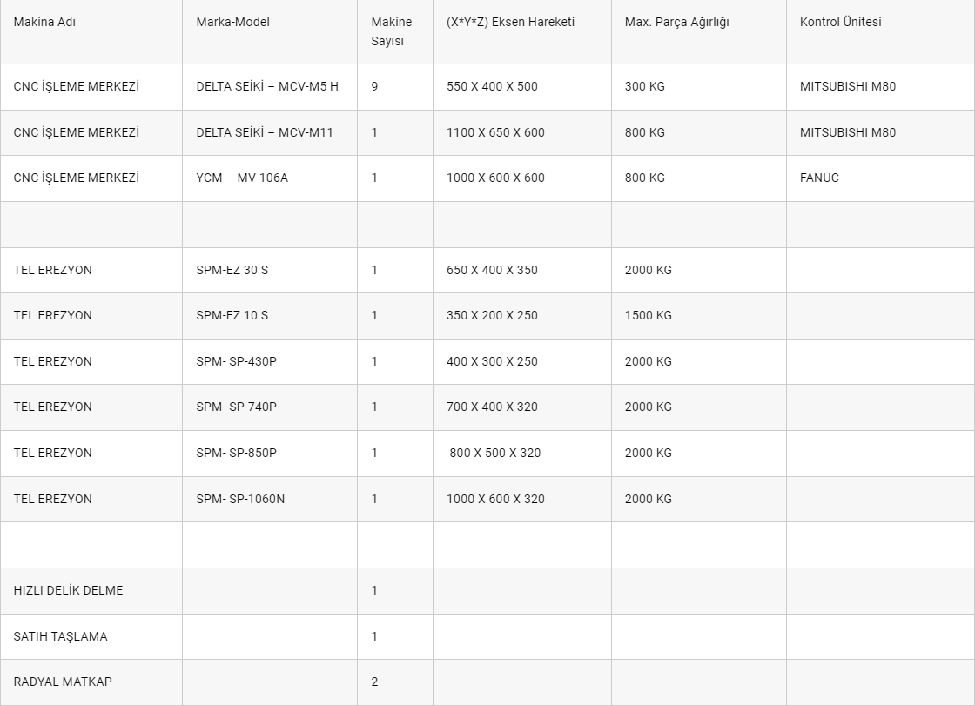The width and height of the screenshot is (975, 706).
Task: Select the SPM- SP-1060N cell
Action: pyautogui.click(x=270, y=500)
